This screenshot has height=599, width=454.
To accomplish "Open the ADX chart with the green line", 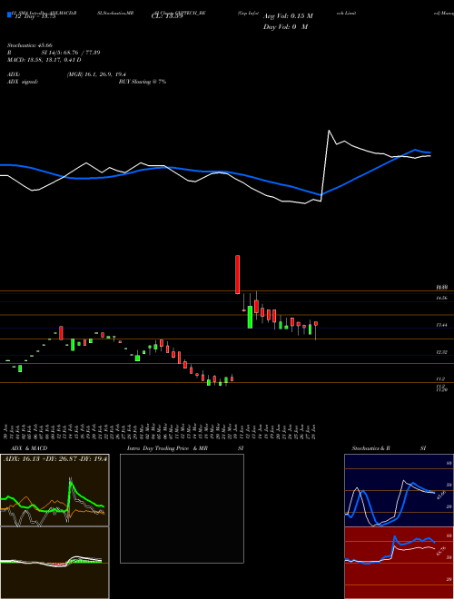I will click(54, 490).
